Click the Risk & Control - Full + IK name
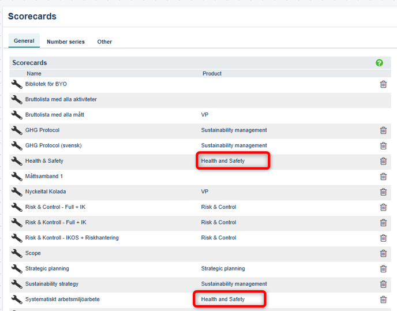This screenshot has width=397, height=311. coord(55,207)
